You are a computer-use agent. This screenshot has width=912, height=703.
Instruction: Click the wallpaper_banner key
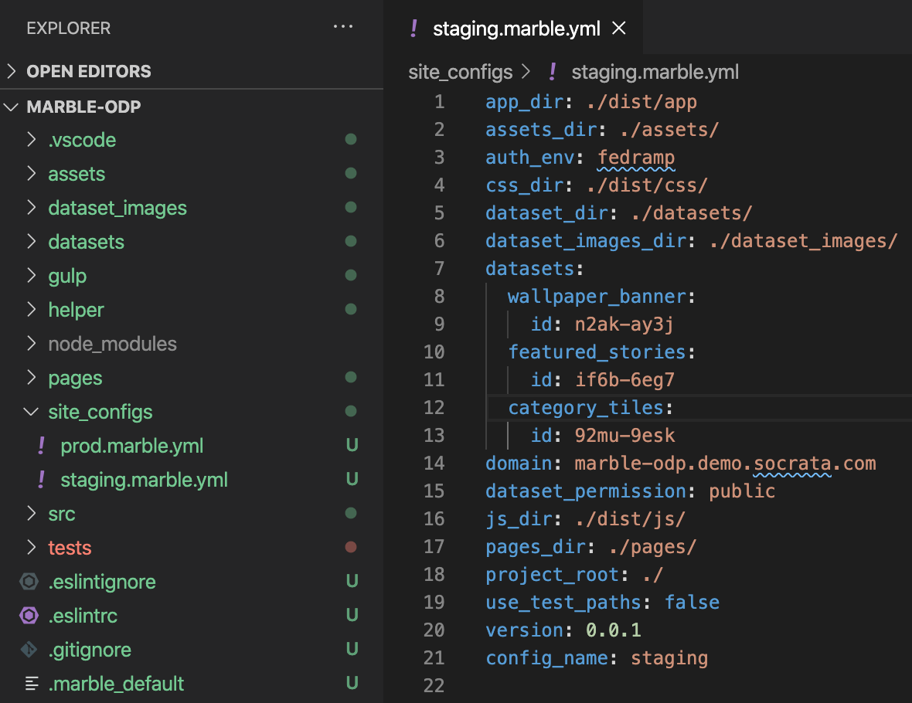coord(597,297)
